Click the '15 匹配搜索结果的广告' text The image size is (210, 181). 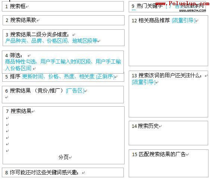click(159, 154)
